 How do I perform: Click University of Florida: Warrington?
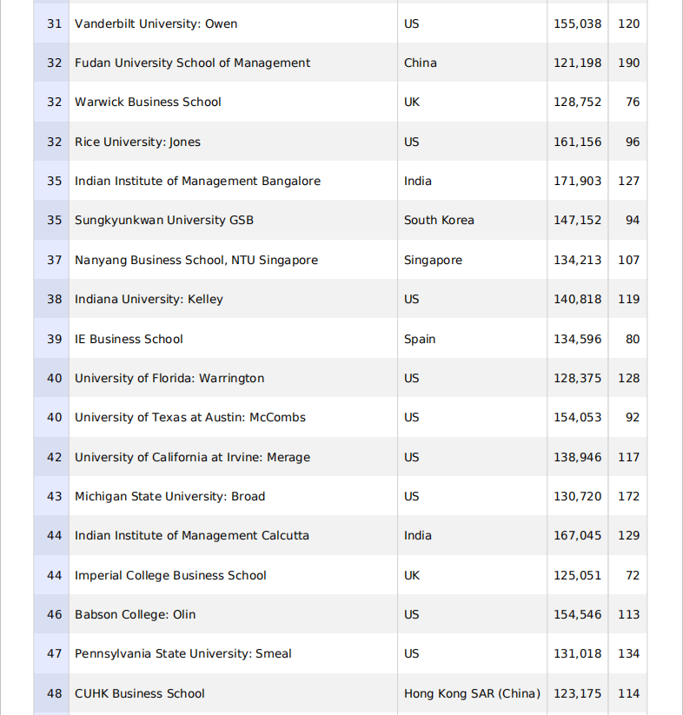pyautogui.click(x=169, y=378)
